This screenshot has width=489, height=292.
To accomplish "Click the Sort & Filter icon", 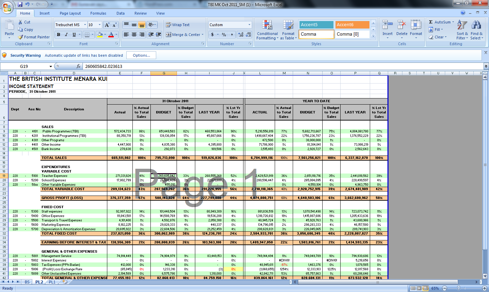I will tap(462, 30).
